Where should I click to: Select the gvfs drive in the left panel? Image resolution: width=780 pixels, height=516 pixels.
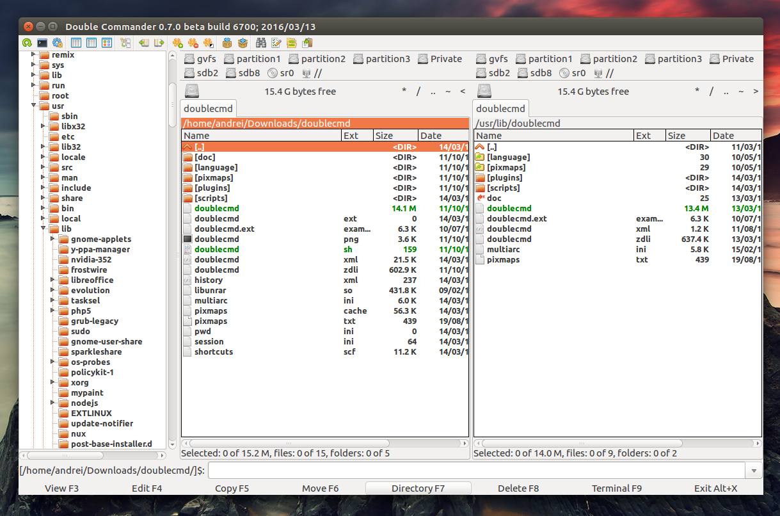(200, 59)
